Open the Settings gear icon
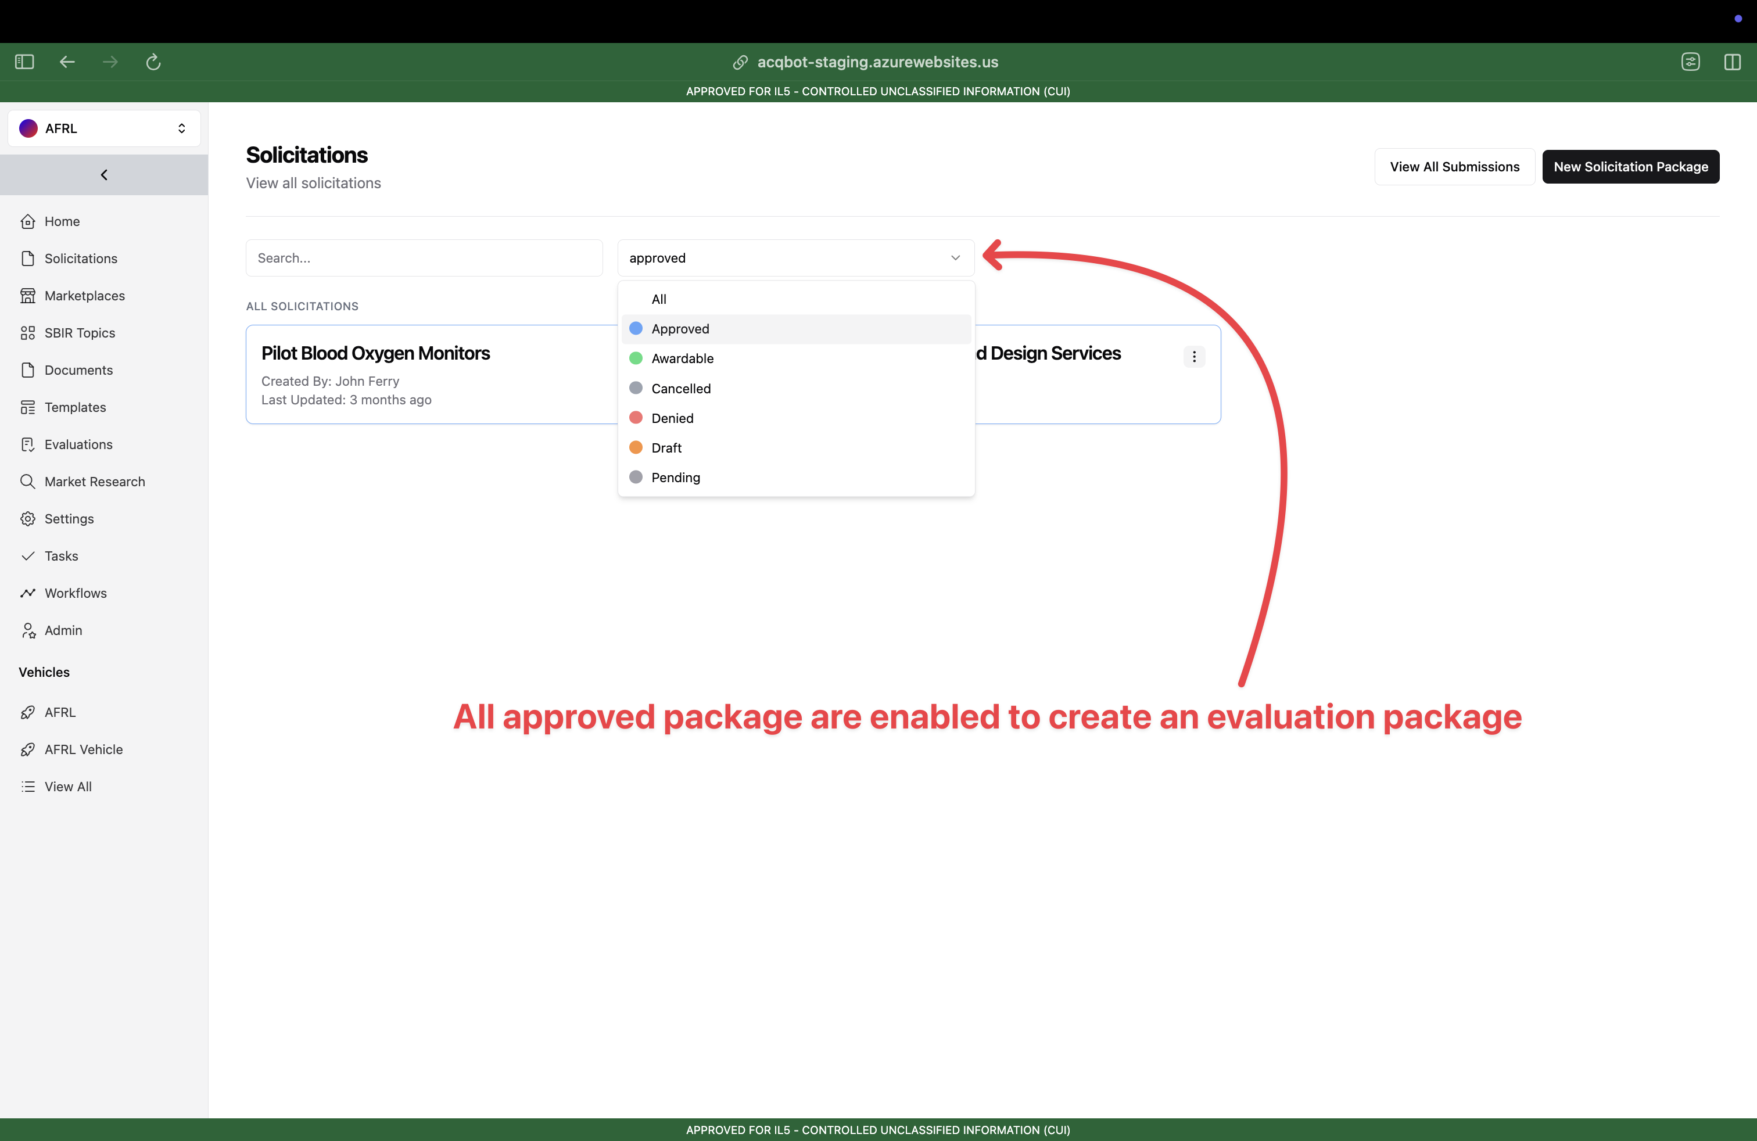This screenshot has height=1141, width=1757. (x=28, y=519)
